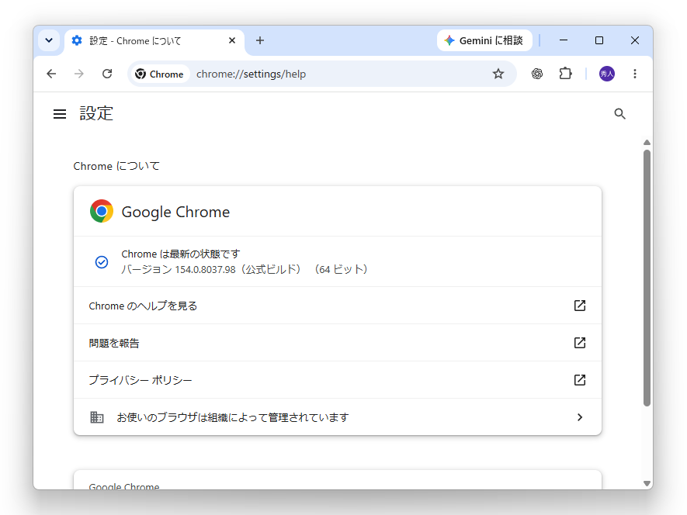The image size is (687, 515).
Task: Click the organization building icon
Action: (x=97, y=417)
